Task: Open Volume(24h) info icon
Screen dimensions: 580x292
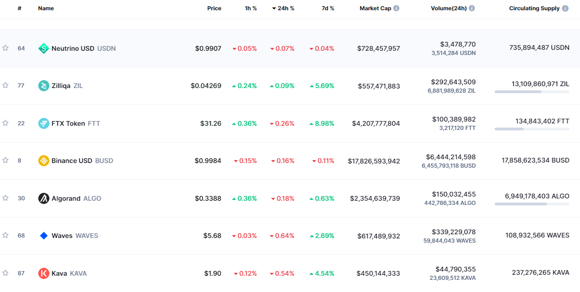Action: point(472,8)
